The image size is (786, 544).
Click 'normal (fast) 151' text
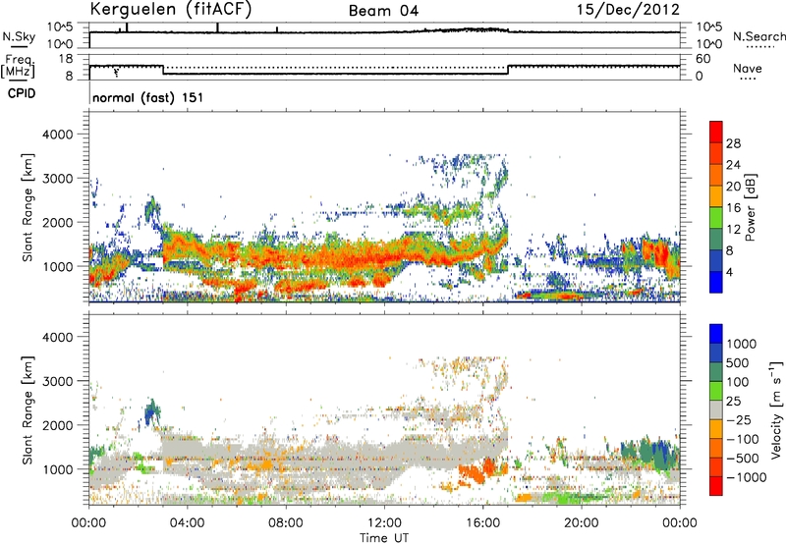click(x=148, y=97)
